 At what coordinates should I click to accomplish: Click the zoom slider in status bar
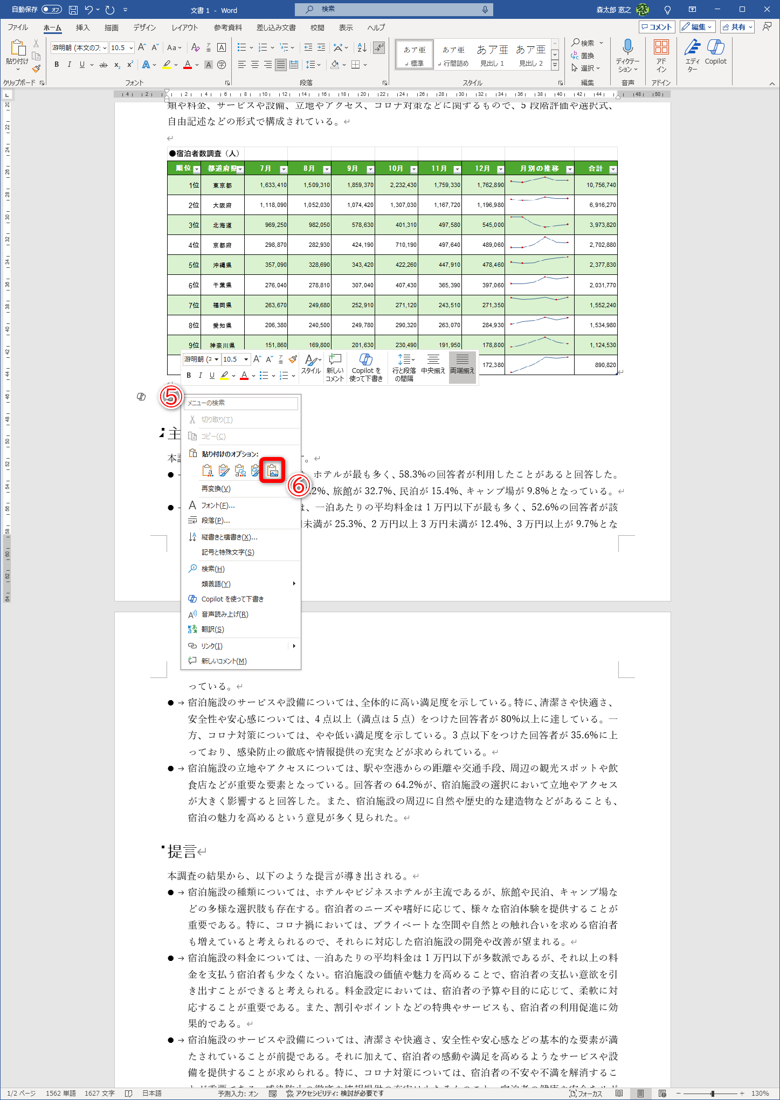pos(713,1094)
